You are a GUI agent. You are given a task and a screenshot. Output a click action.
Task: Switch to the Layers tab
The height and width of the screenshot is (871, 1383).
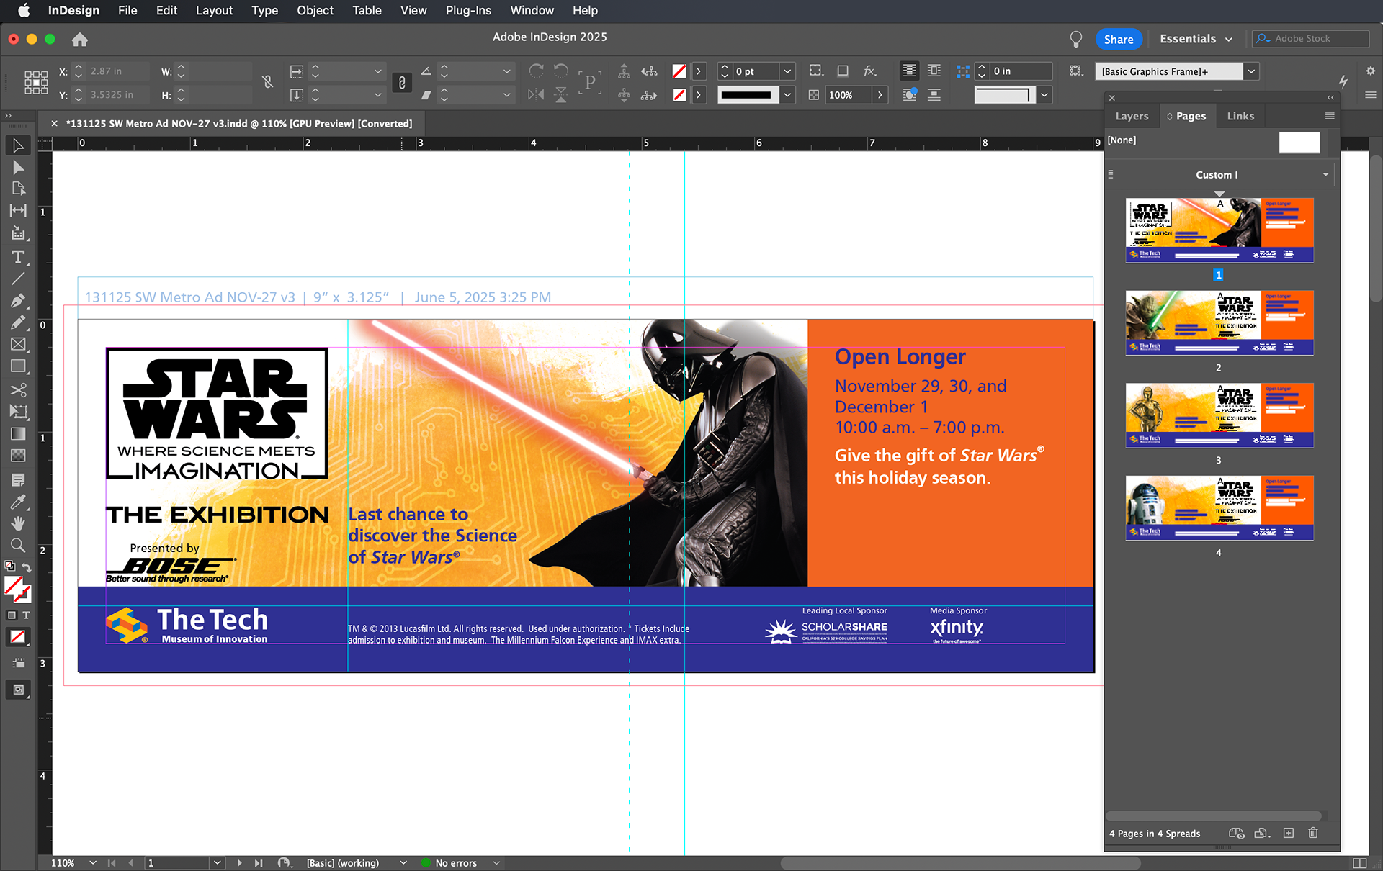[1132, 116]
